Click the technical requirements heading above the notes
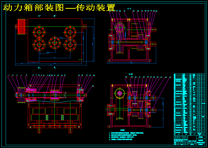Image resolution: width=208 pixels, height=148 pixels. 122,130
